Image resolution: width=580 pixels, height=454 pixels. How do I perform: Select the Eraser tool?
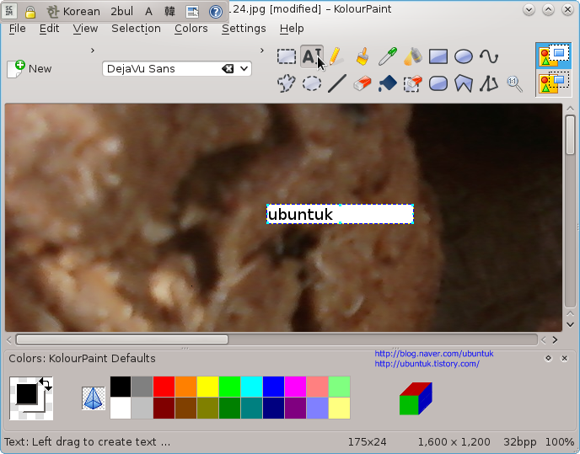pos(362,83)
